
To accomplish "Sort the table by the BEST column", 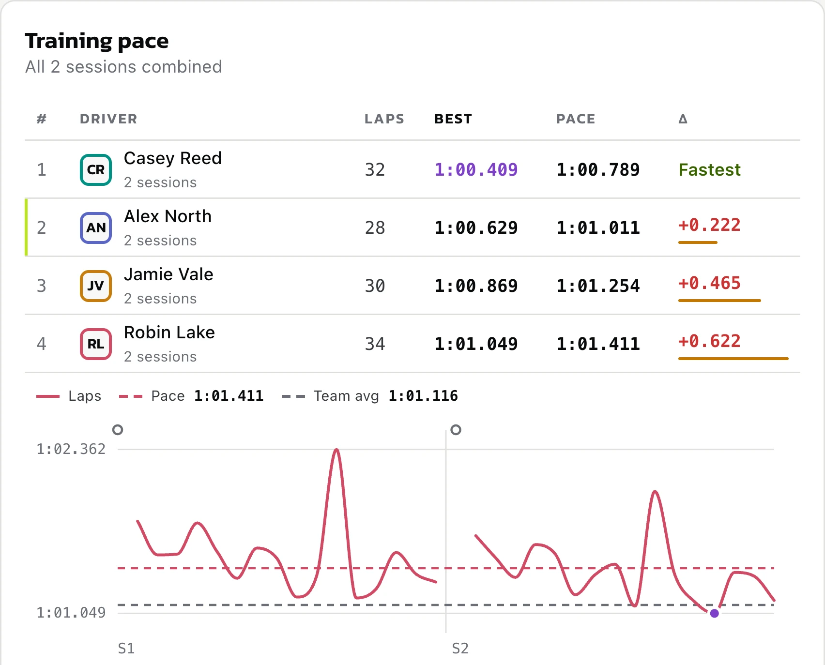I will (453, 119).
